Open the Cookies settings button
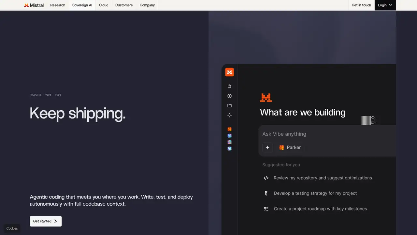417x235 pixels. click(x=12, y=228)
